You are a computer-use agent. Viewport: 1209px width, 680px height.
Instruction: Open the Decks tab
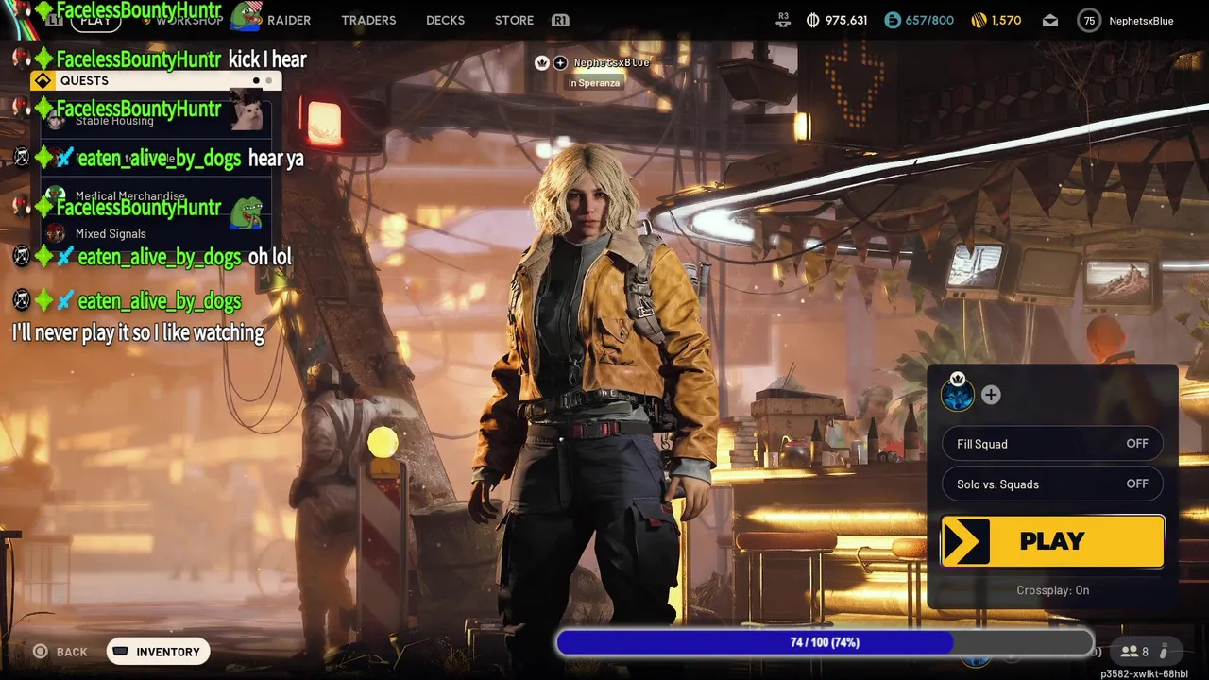[445, 20]
